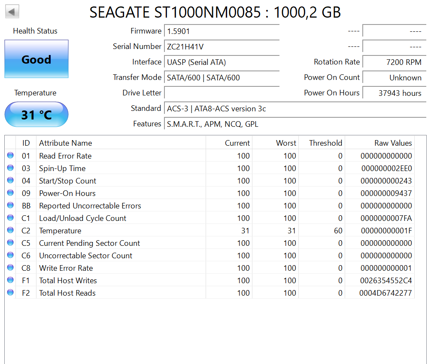Image resolution: width=428 pixels, height=364 pixels.
Task: Click the status orb for Uncorrectable Sector Count
Action: pos(10,255)
